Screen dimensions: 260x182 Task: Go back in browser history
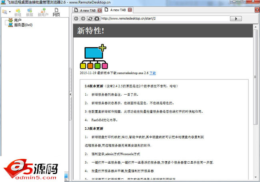pos(76,18)
